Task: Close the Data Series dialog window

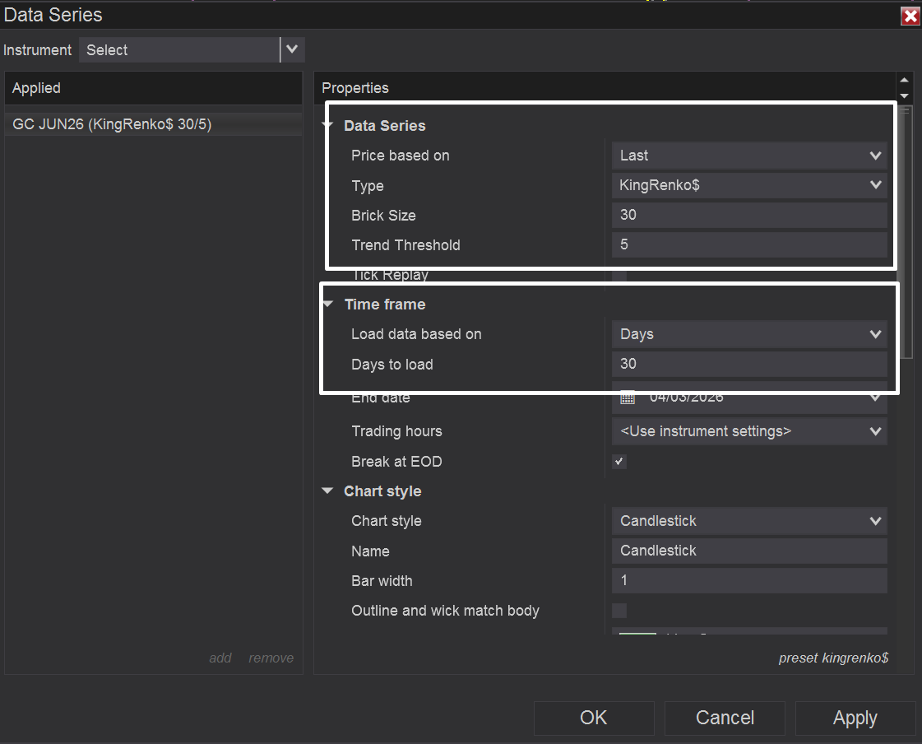Action: [910, 16]
